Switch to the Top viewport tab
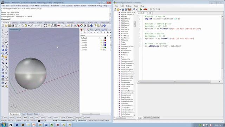Viewport: 225px width, 127px height. [x=23, y=114]
